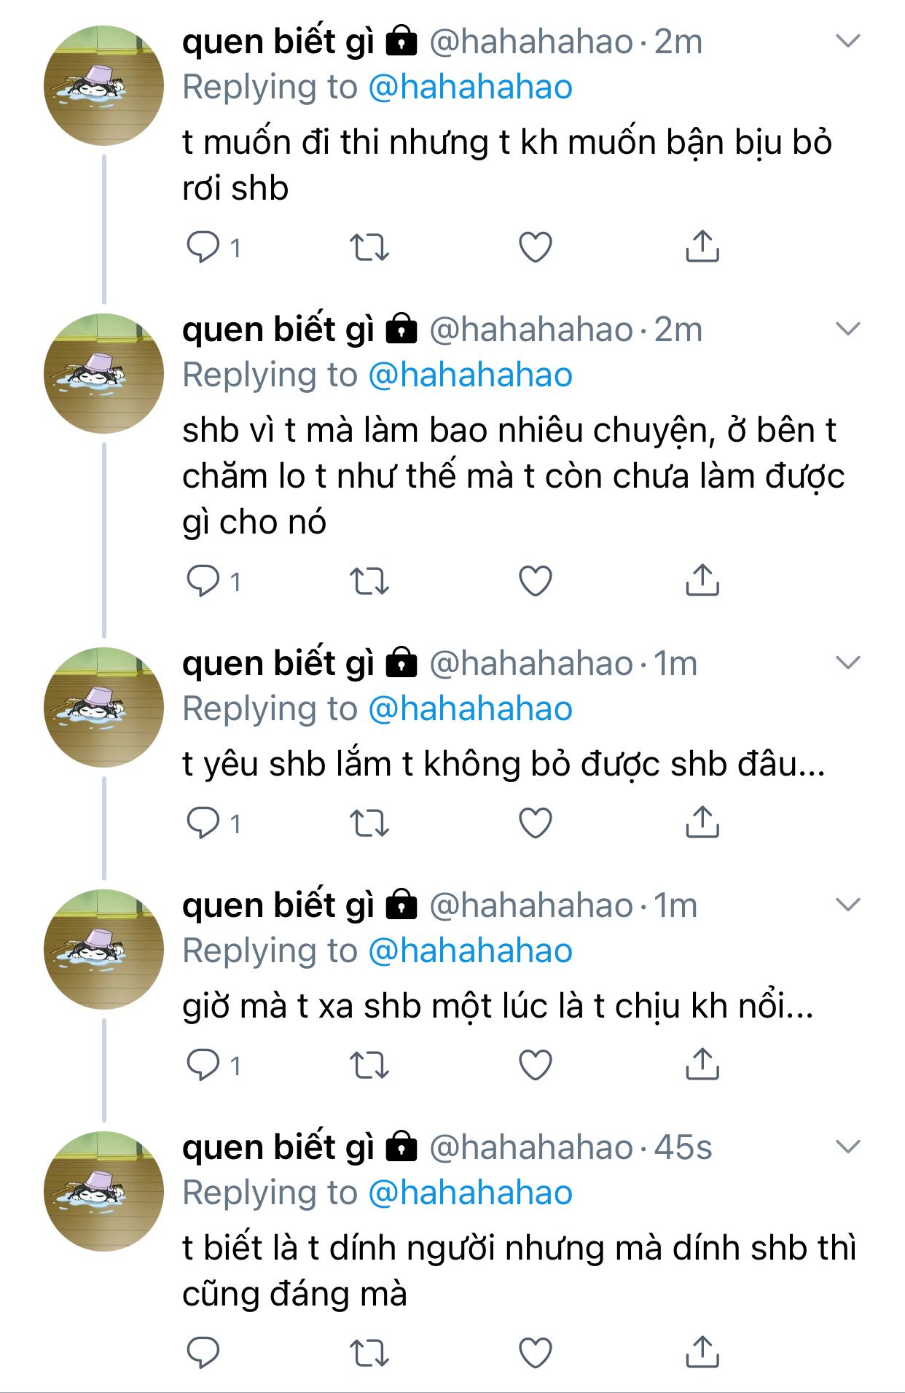Open options chevron on the first tweet
Image resolution: width=905 pixels, height=1393 pixels.
(848, 41)
